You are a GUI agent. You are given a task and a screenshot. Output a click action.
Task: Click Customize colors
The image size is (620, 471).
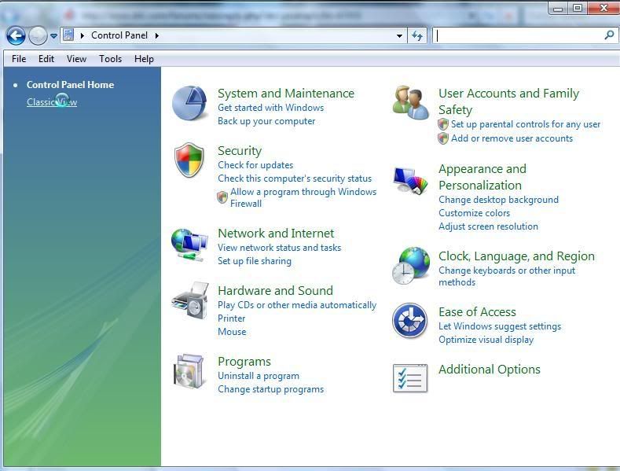[x=474, y=213]
